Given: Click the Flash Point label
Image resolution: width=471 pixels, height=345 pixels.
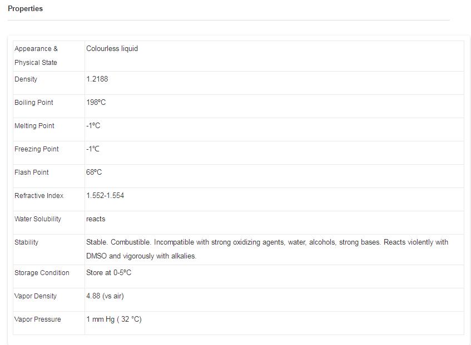Looking at the screenshot, I should click(x=32, y=172).
